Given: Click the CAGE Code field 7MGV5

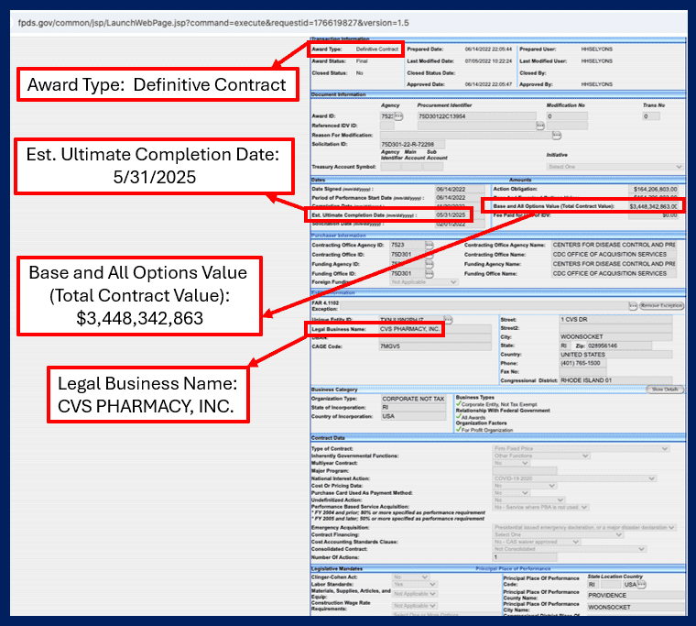Looking at the screenshot, I should (435, 346).
